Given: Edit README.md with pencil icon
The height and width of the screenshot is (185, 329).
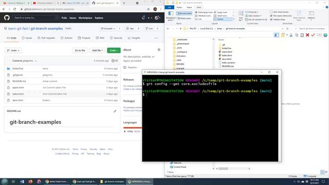Looking at the screenshot, I should coord(115,111).
